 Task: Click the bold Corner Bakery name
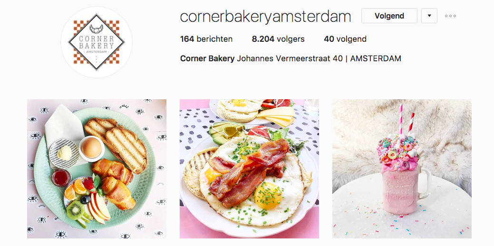(x=207, y=58)
